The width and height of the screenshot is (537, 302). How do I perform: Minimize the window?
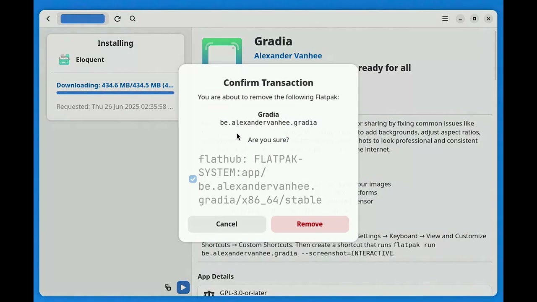(460, 19)
